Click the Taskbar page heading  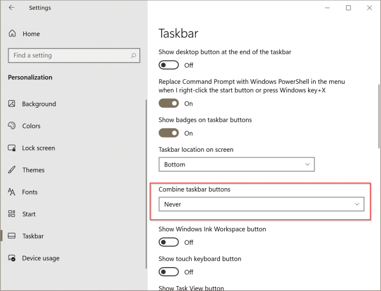[x=179, y=34]
